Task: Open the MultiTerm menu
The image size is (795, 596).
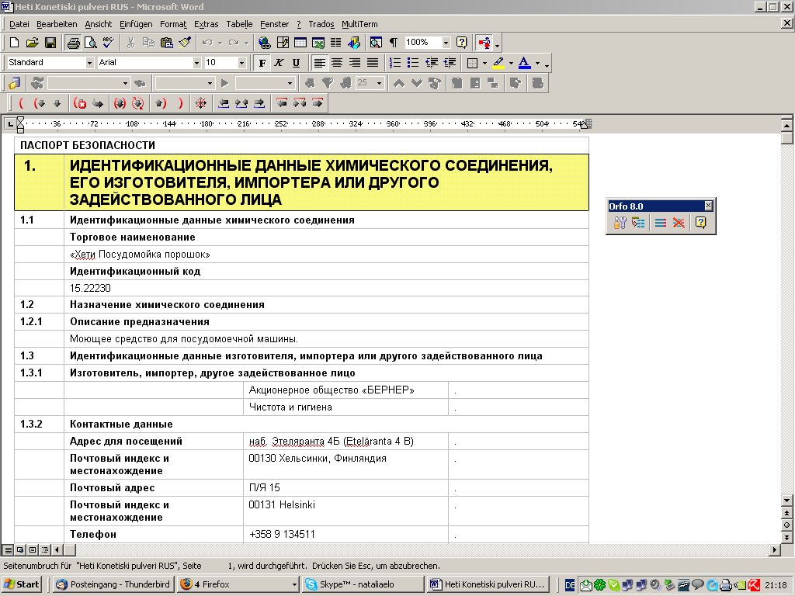Action: (359, 24)
